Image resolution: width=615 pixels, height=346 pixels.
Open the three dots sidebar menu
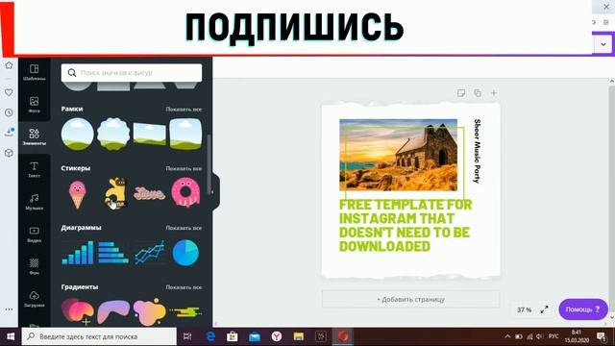9,309
